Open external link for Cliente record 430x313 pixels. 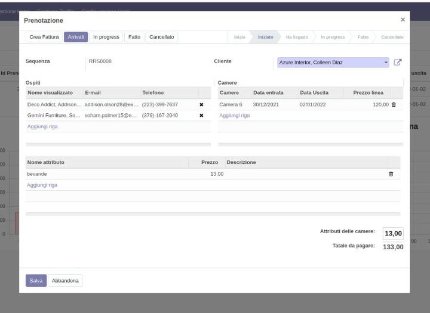pos(398,62)
